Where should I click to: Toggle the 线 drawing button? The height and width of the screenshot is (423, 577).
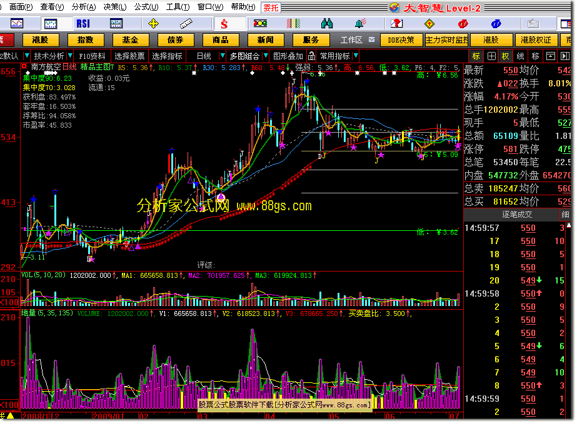(x=520, y=56)
